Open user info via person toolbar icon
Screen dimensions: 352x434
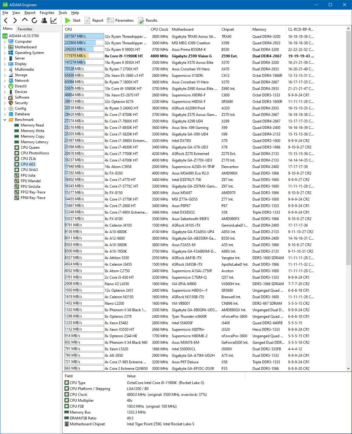44,20
